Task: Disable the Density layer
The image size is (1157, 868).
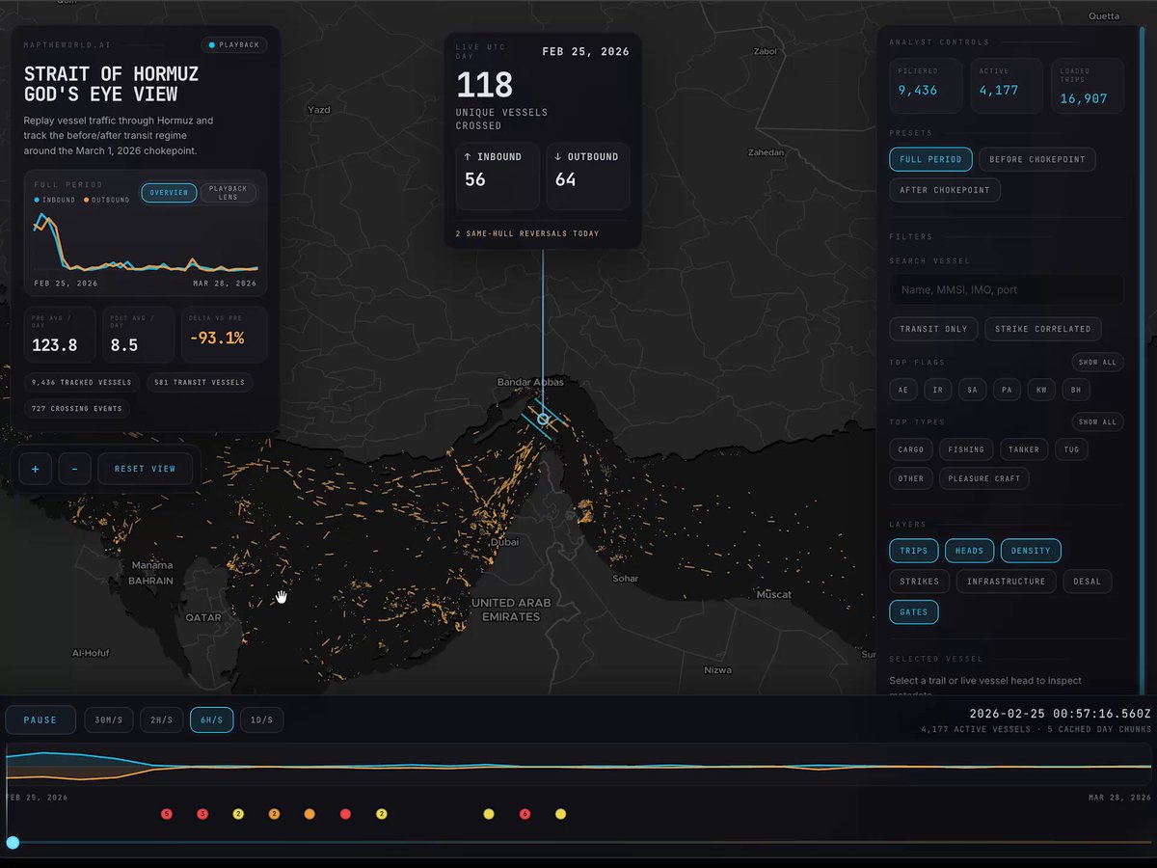Action: click(x=1031, y=551)
